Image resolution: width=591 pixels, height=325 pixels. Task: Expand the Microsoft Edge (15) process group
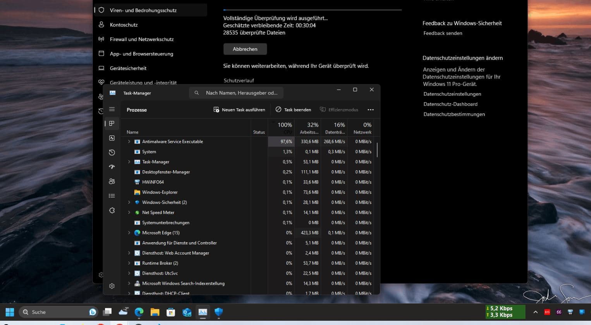[x=129, y=233]
